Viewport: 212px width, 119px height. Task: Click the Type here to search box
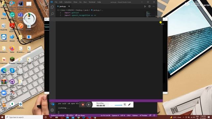point(24,117)
